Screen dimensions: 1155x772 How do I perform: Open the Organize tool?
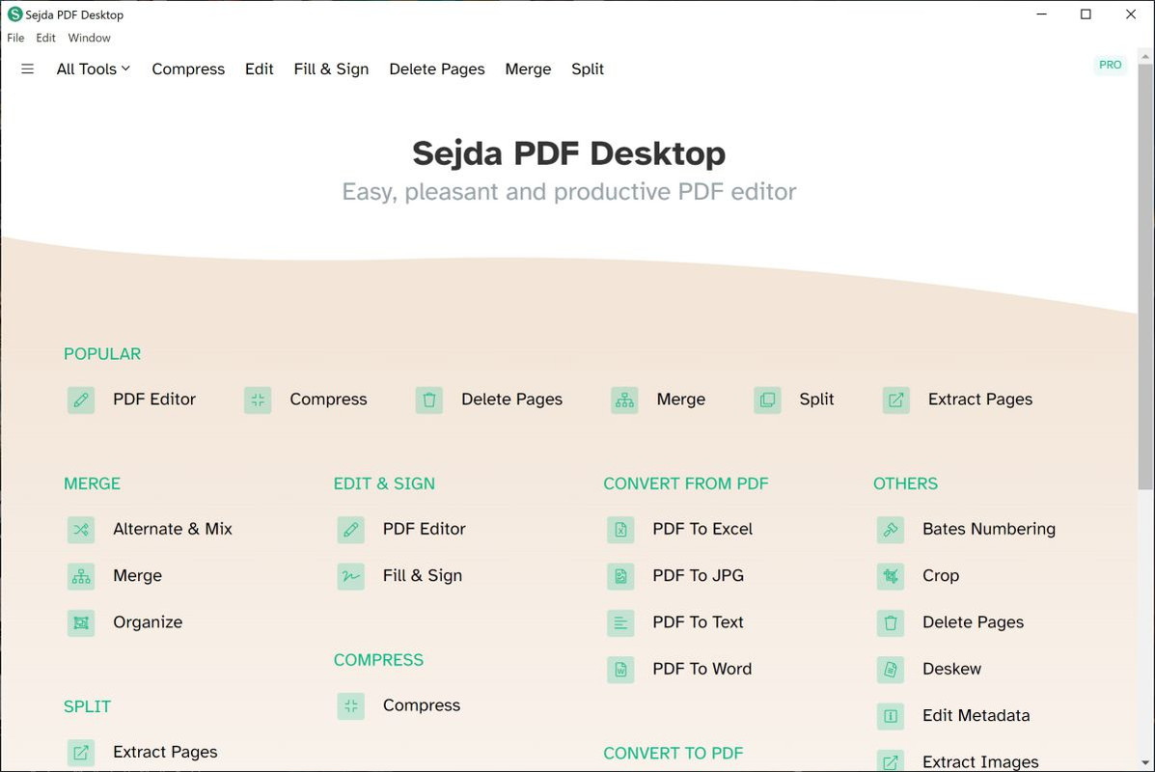click(x=148, y=622)
